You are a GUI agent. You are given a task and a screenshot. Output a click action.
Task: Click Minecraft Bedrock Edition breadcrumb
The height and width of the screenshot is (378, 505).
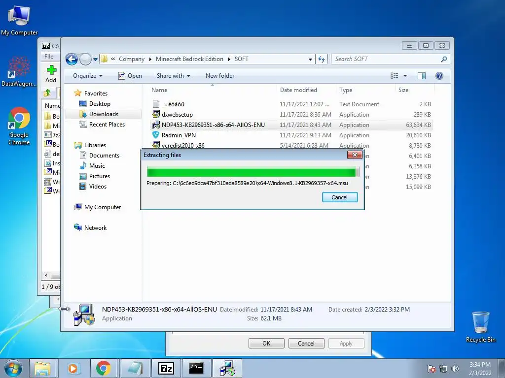click(x=189, y=59)
